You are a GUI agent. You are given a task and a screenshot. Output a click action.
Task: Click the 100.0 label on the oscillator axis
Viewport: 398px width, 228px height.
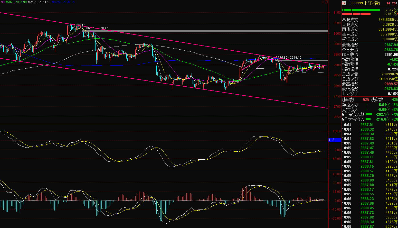[x=337, y=131]
